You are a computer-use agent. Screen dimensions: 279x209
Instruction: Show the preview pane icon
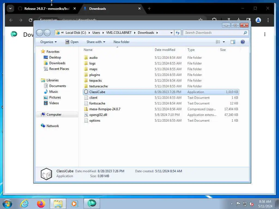[233, 42]
